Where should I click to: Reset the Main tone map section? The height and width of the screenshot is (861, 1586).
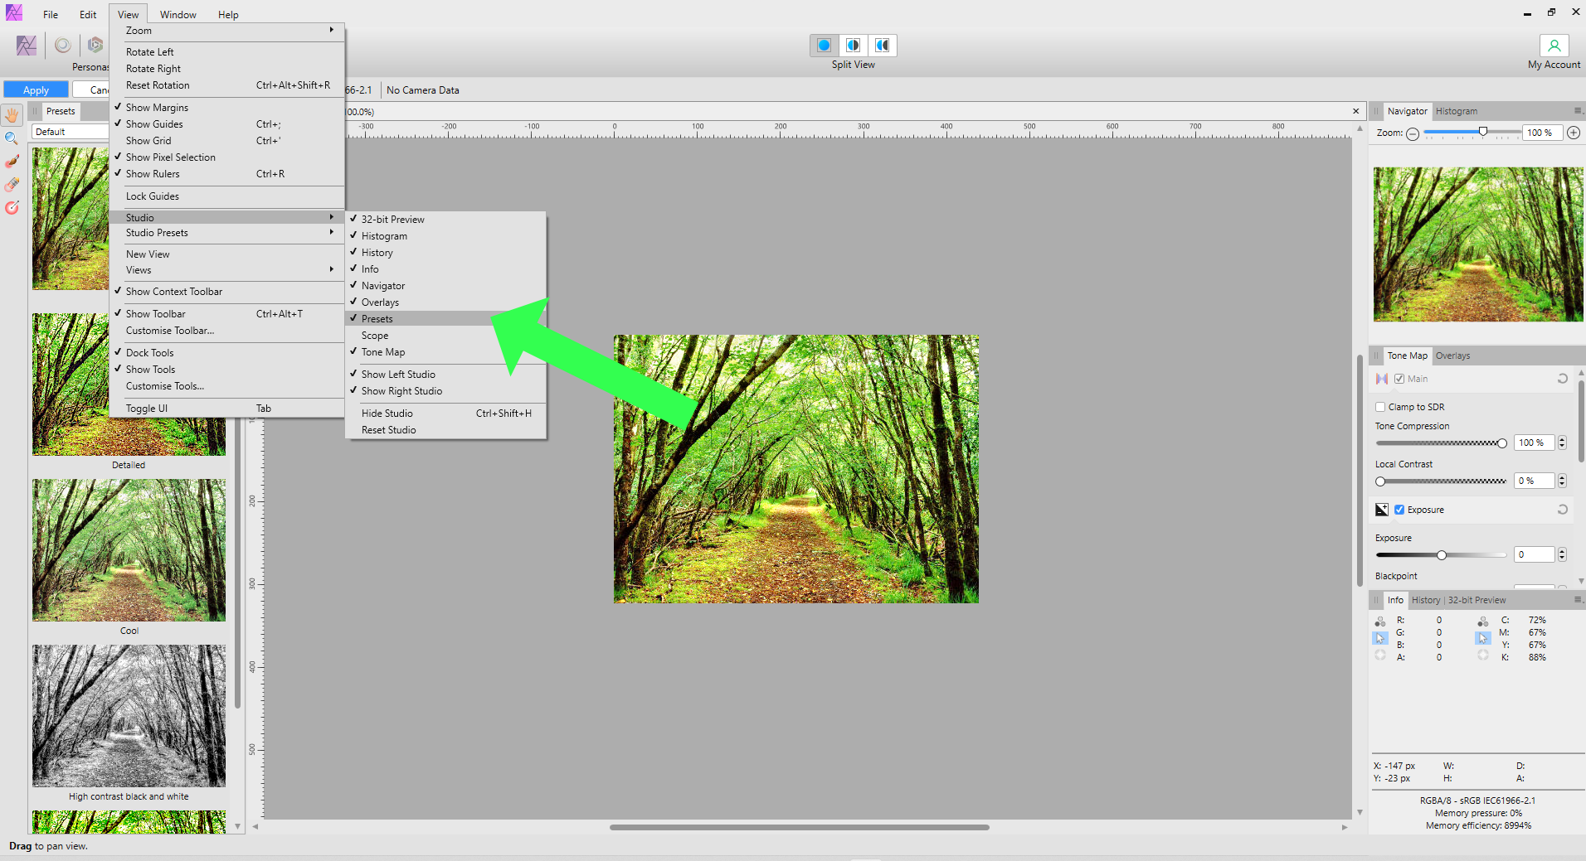click(x=1562, y=379)
